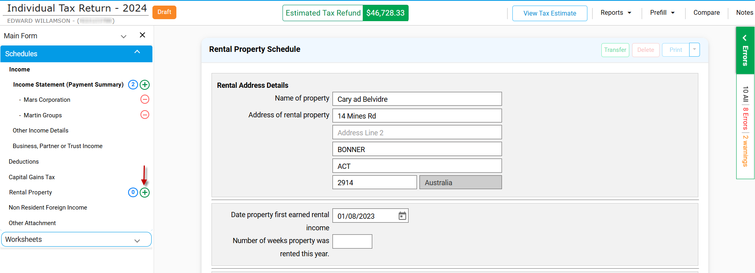
Task: Click the weeks rented input field
Action: (x=352, y=241)
